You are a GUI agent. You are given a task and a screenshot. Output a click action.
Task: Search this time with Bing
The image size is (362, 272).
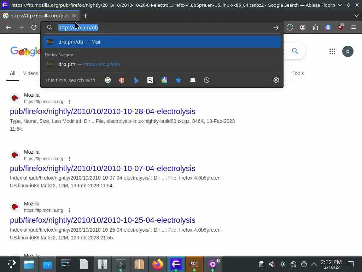[136, 80]
